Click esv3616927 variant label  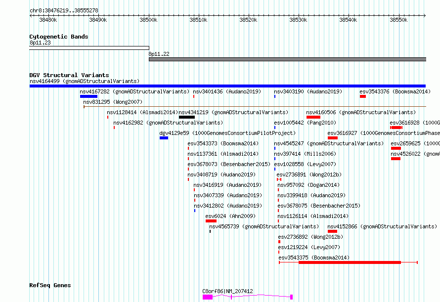click(384, 133)
